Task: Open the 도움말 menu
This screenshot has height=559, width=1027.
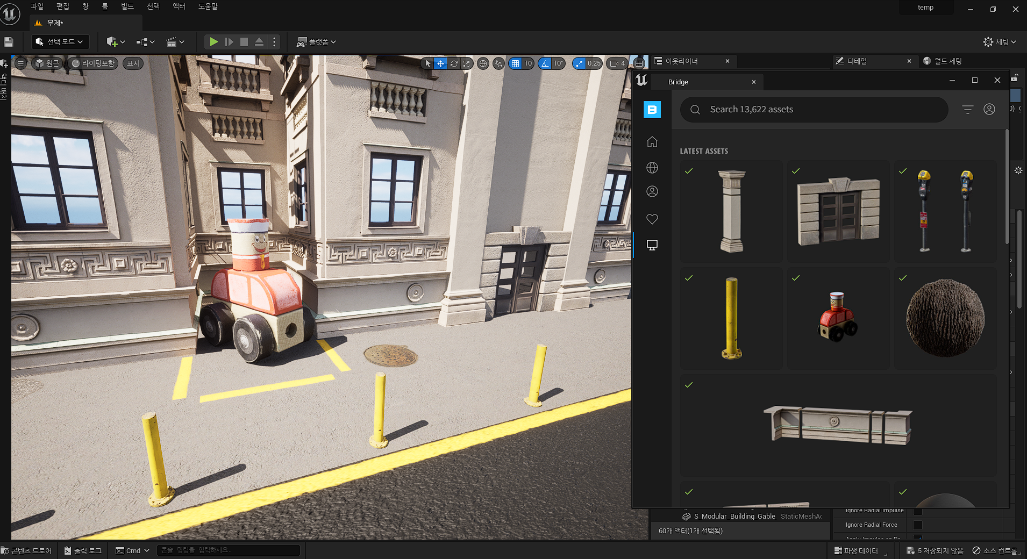Action: pos(208,6)
